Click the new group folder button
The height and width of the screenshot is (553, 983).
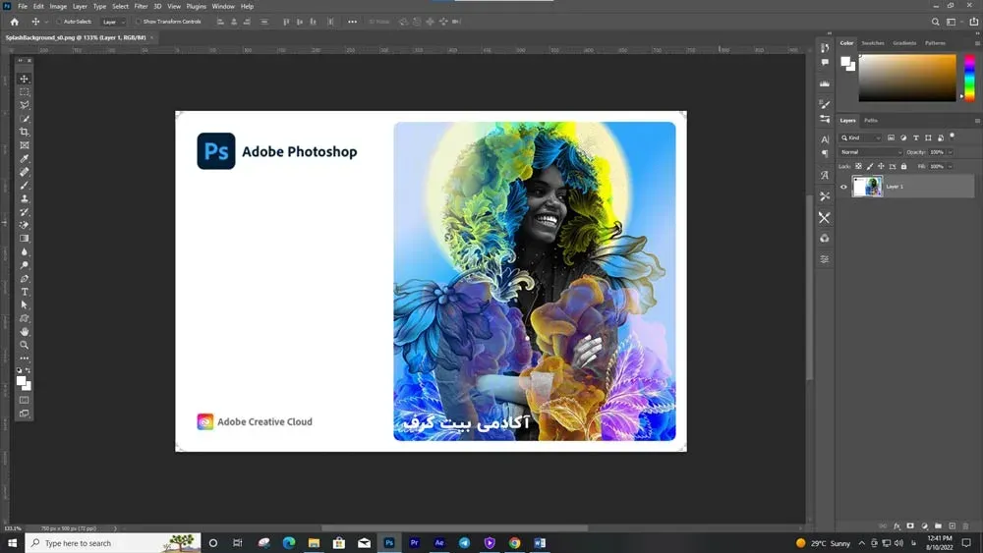click(x=938, y=526)
